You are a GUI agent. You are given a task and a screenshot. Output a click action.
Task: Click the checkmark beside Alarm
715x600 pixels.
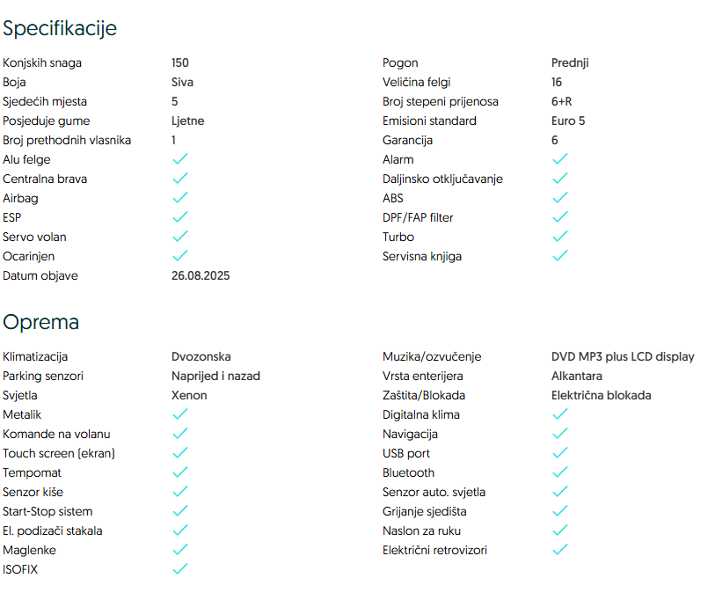[560, 159]
